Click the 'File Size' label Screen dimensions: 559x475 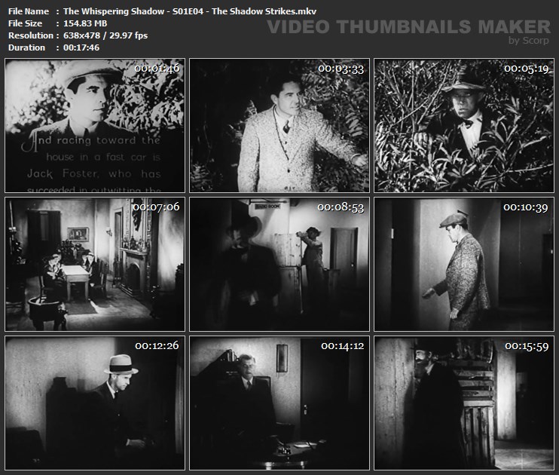point(25,23)
